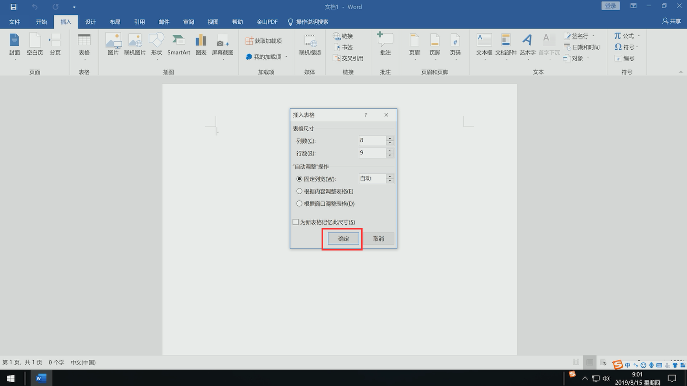Open the ribbon display options button
Screen dimensions: 687x386
click(634, 6)
